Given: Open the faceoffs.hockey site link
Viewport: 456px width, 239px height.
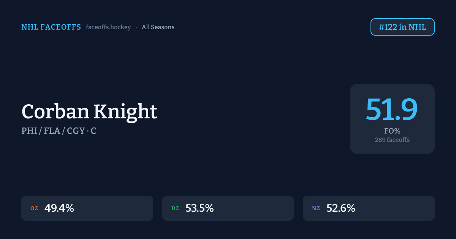Looking at the screenshot, I should pyautogui.click(x=108, y=27).
